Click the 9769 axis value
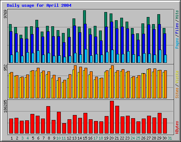Image resolution: width=181 pixels, height=142 pixels. tap(5, 14)
